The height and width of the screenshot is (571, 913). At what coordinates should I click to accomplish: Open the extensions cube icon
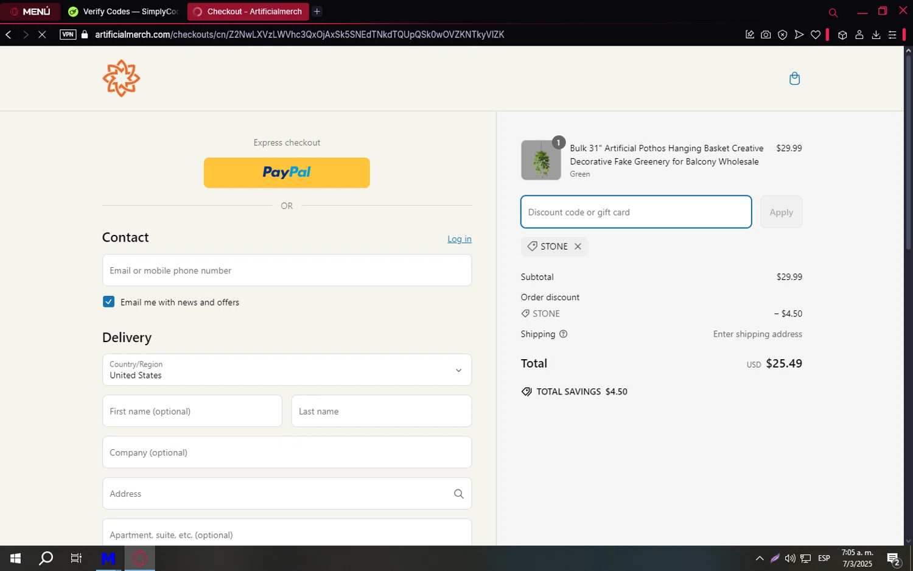842,35
